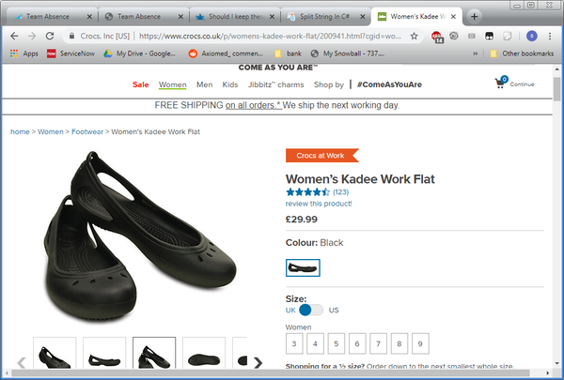Open the My Snowball - 737 bookmark
This screenshot has height=380, width=564.
coord(348,53)
